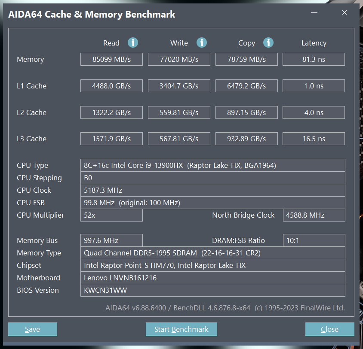Screen dimensions: 363x349
Task: Click the window title AIDA64 Cache & Memory Benchmark
Action: pyautogui.click(x=92, y=14)
